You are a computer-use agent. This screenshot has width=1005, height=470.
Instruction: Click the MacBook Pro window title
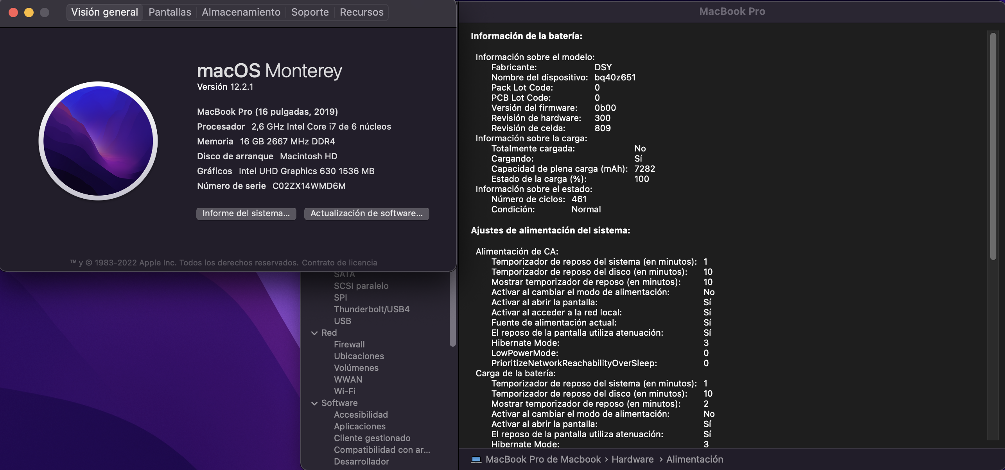(732, 11)
